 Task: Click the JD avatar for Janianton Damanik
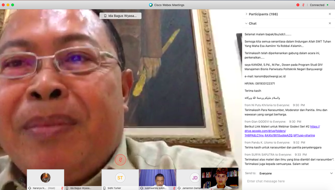[x=195, y=178]
